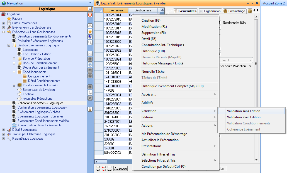287x173 pixels.
Task: Select Historique Evènement Complet menu entry
Action: [172, 86]
